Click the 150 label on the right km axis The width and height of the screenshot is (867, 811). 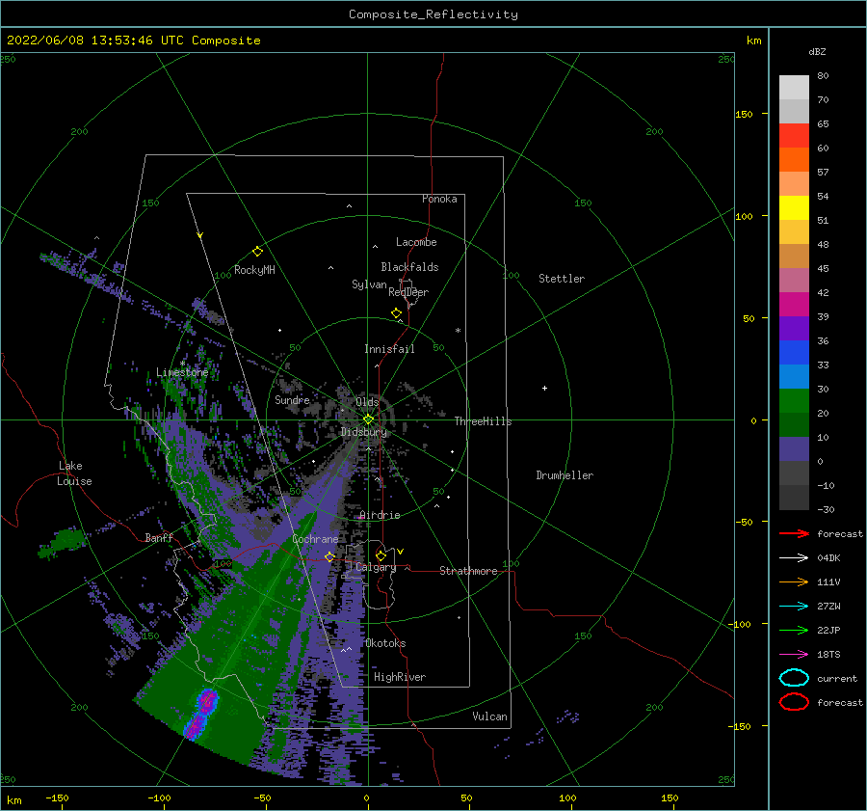(744, 114)
